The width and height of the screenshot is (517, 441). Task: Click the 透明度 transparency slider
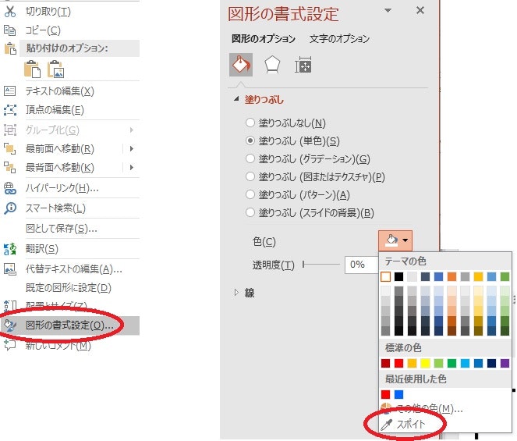321,264
